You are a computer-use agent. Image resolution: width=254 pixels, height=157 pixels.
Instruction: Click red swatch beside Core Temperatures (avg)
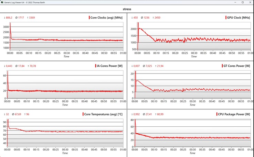pos(83,114)
